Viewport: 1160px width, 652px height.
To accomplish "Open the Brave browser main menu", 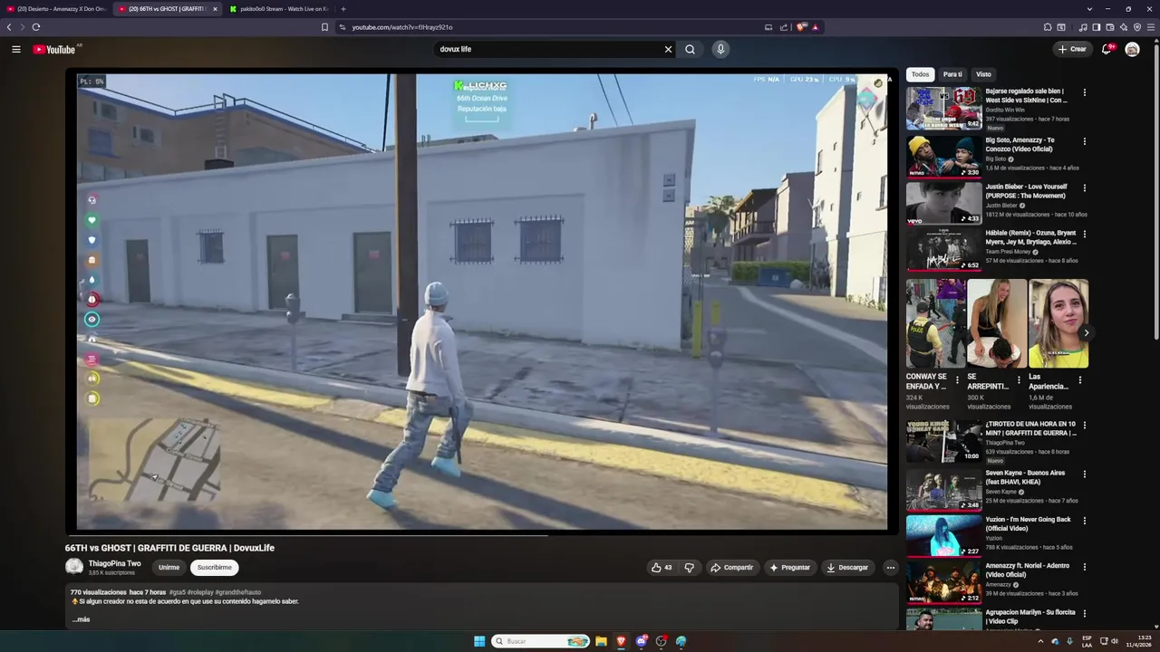I will tap(1151, 27).
